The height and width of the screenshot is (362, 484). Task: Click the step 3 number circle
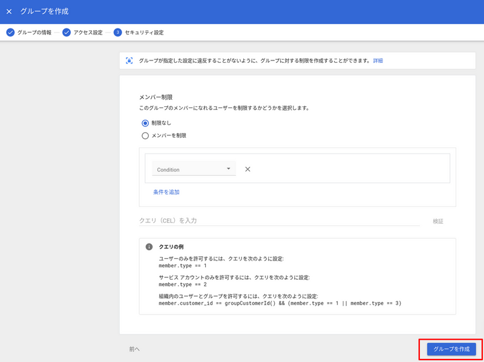pyautogui.click(x=117, y=33)
